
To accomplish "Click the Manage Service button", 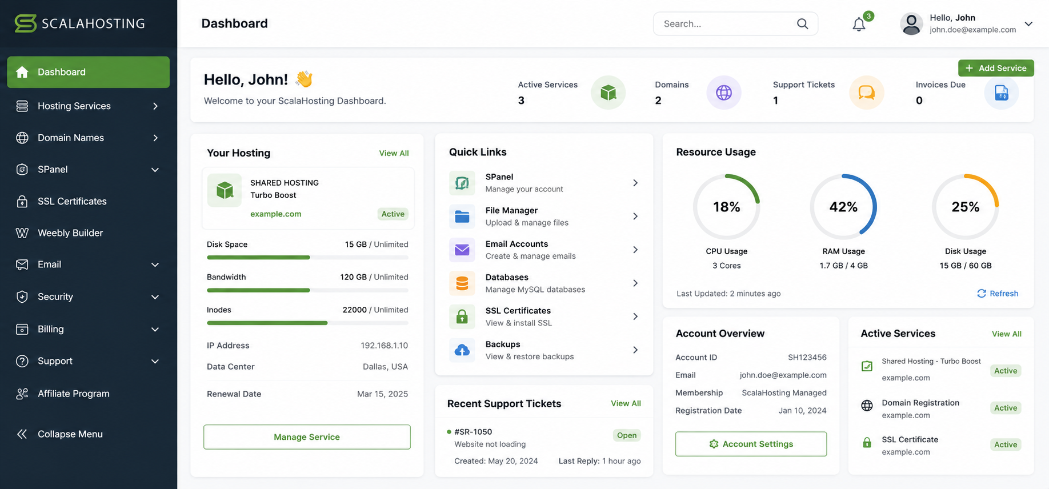I will pyautogui.click(x=307, y=437).
